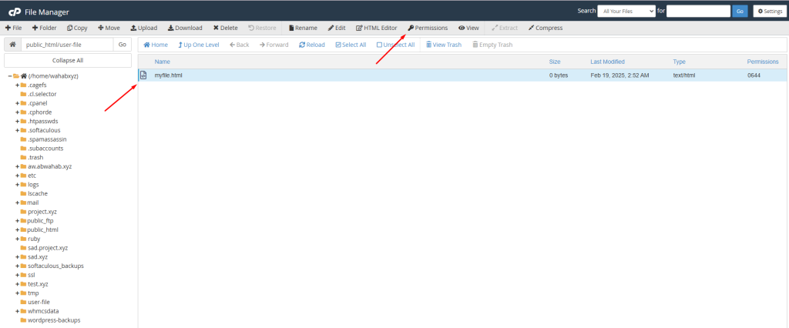Click Select All checkbox button
This screenshot has height=328, width=789.
coord(351,45)
